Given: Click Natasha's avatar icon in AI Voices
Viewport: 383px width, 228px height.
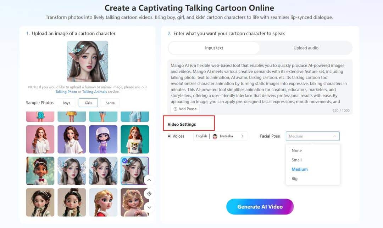Looking at the screenshot, I should pos(215,136).
